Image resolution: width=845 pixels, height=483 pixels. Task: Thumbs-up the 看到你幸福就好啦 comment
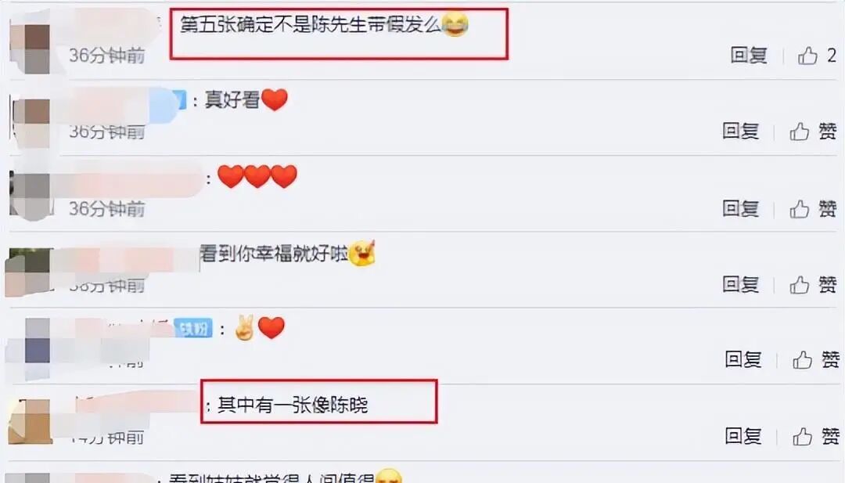point(799,284)
